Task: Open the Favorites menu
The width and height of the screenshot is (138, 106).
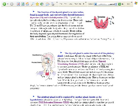Action: [78, 4]
